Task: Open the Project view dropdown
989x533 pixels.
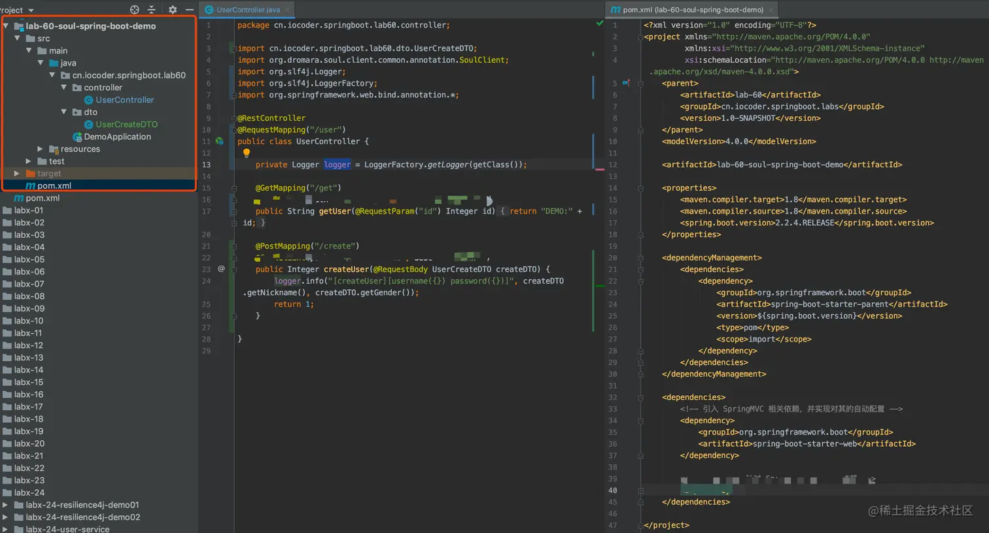Action: tap(31, 10)
